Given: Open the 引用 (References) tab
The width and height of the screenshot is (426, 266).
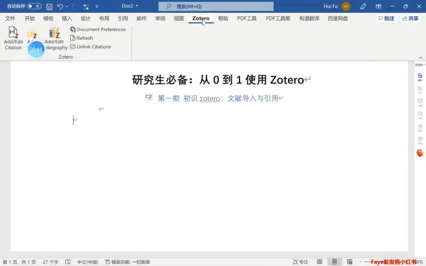Looking at the screenshot, I should point(123,19).
